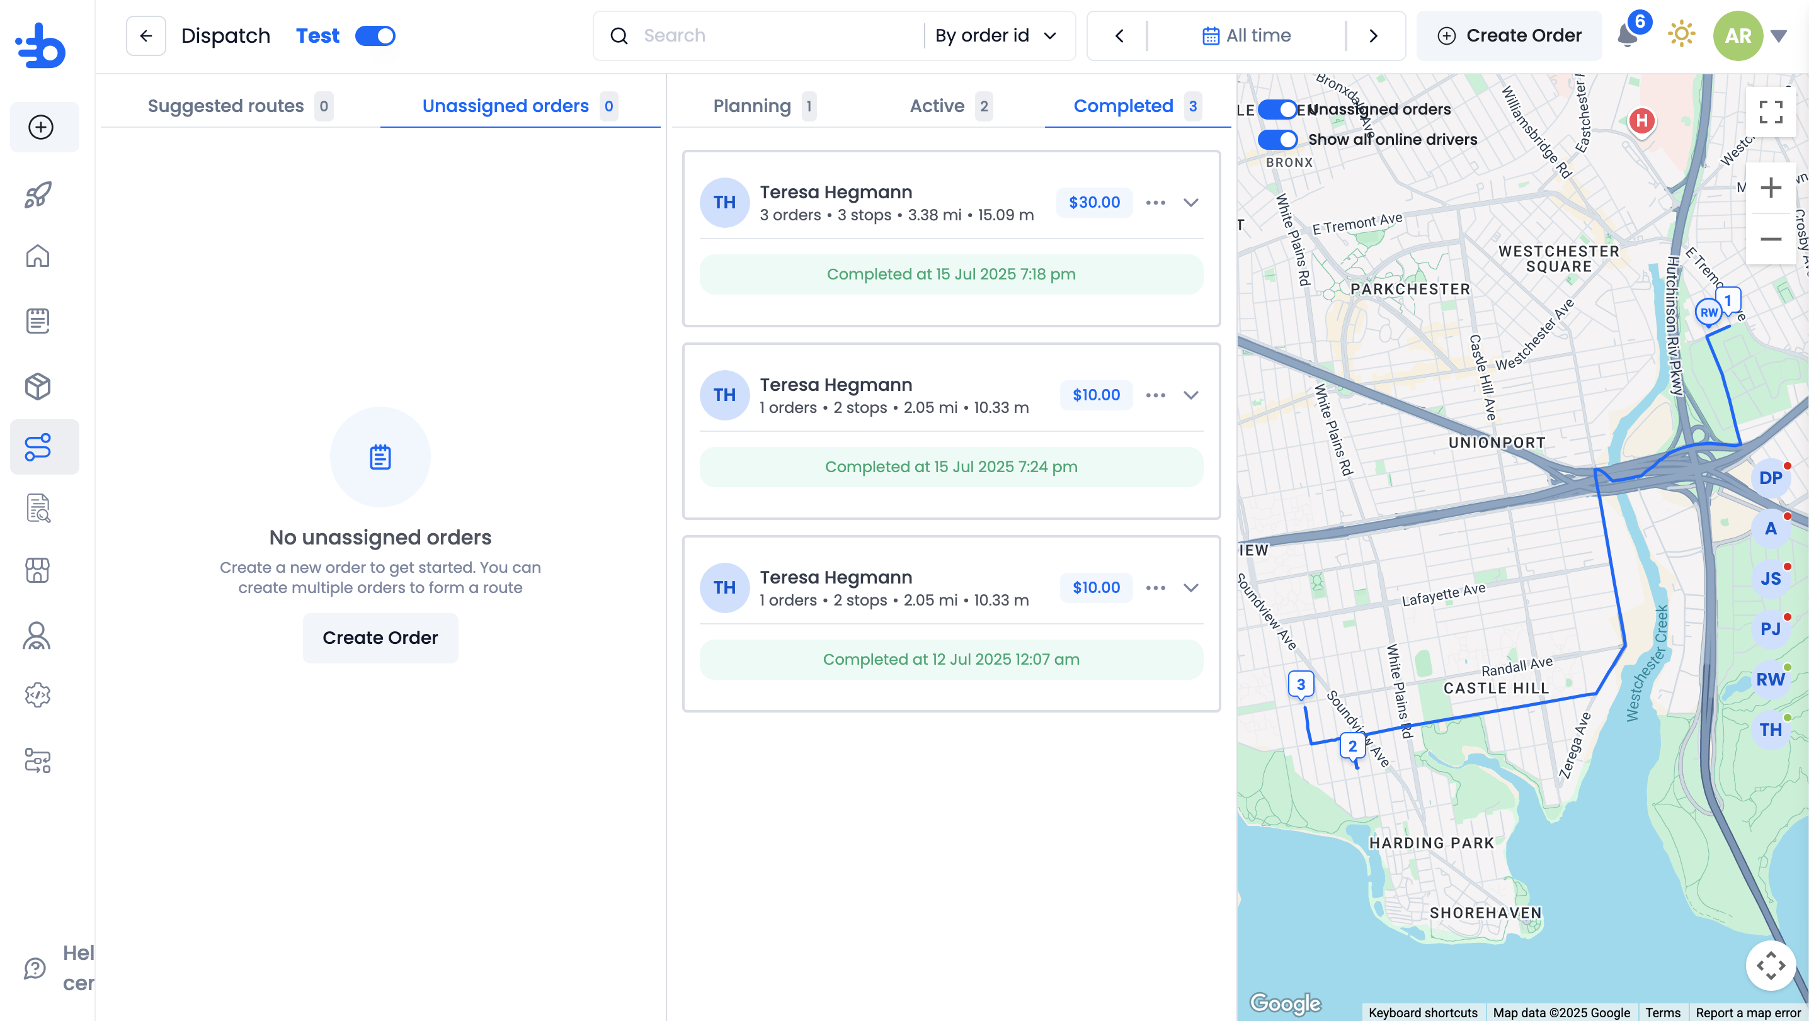The width and height of the screenshot is (1809, 1021).
Task: Open the driver person icon in sidebar
Action: [37, 636]
